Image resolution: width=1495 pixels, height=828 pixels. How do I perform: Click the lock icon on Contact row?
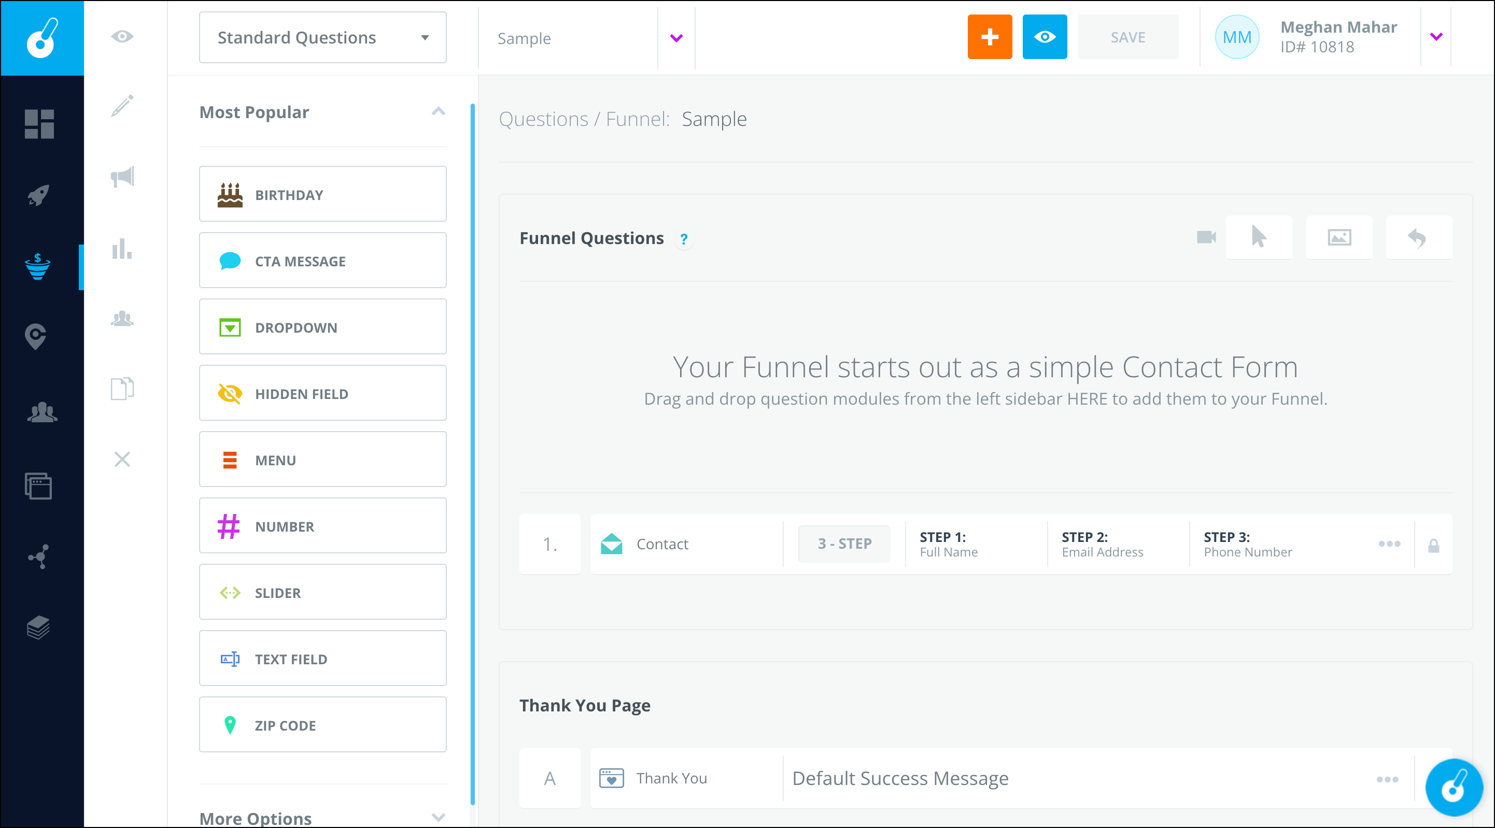tap(1433, 545)
